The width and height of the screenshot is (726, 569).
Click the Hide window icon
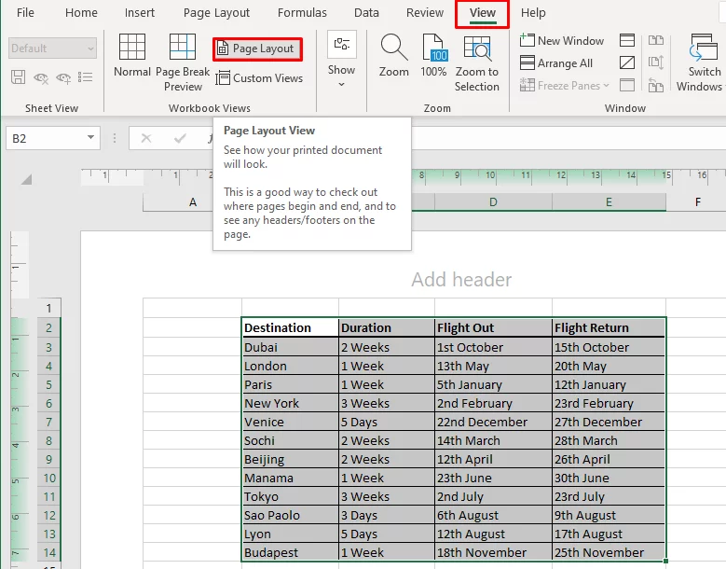(627, 62)
